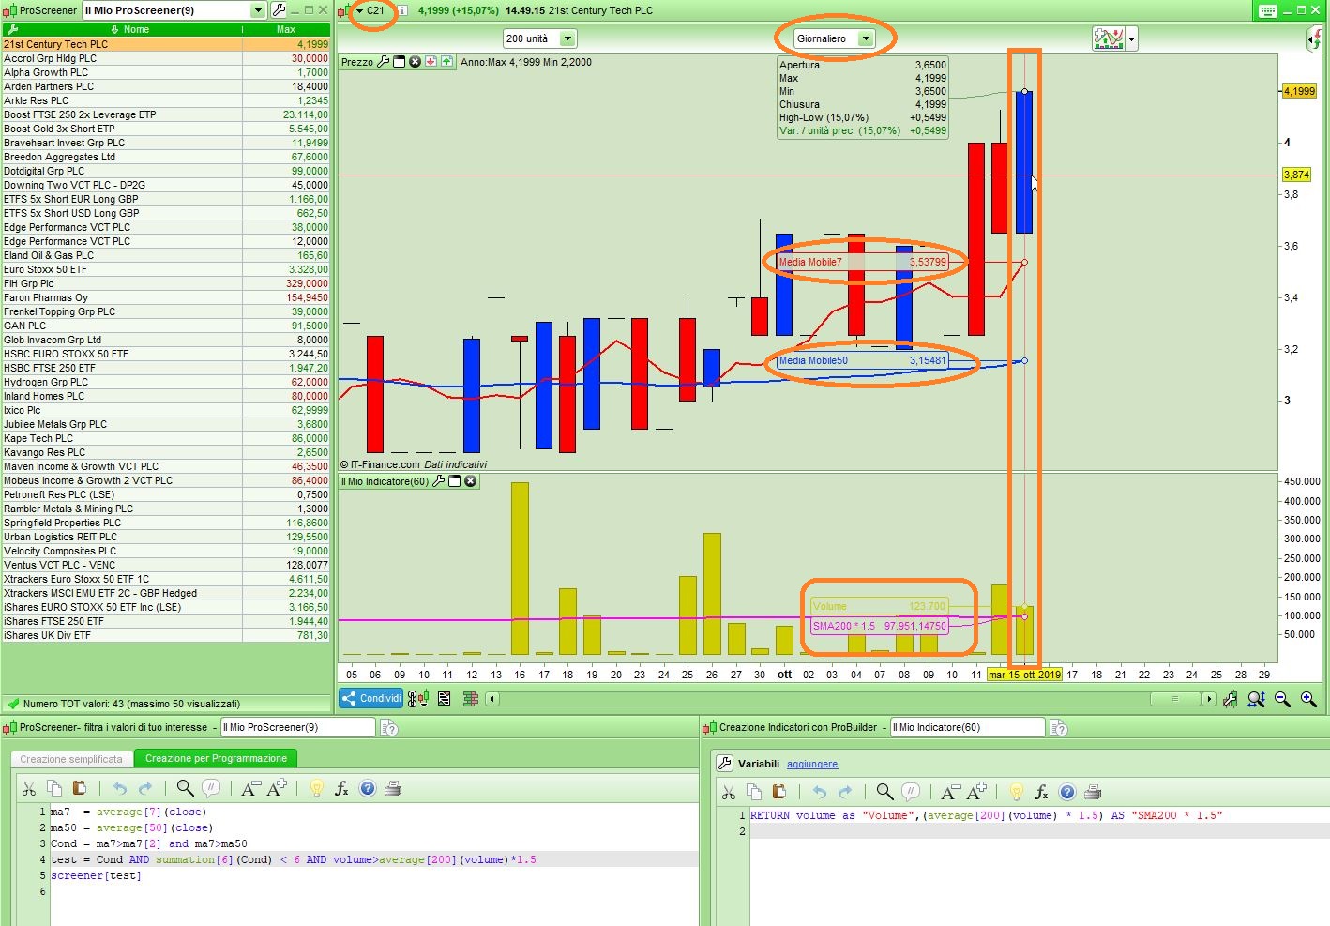This screenshot has height=926, width=1330.
Task: Undo last edit in ProScreener editor
Action: tap(119, 789)
